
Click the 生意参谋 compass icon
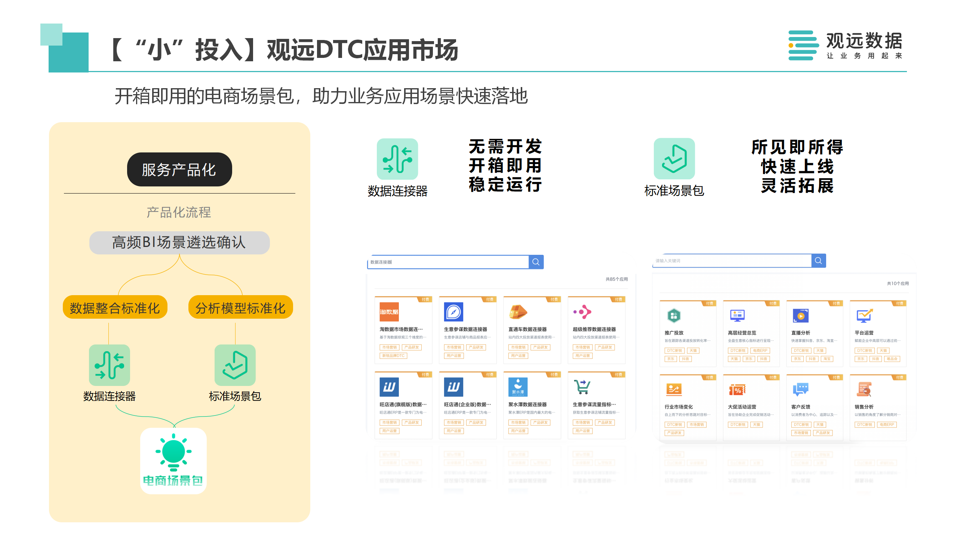coord(453,312)
